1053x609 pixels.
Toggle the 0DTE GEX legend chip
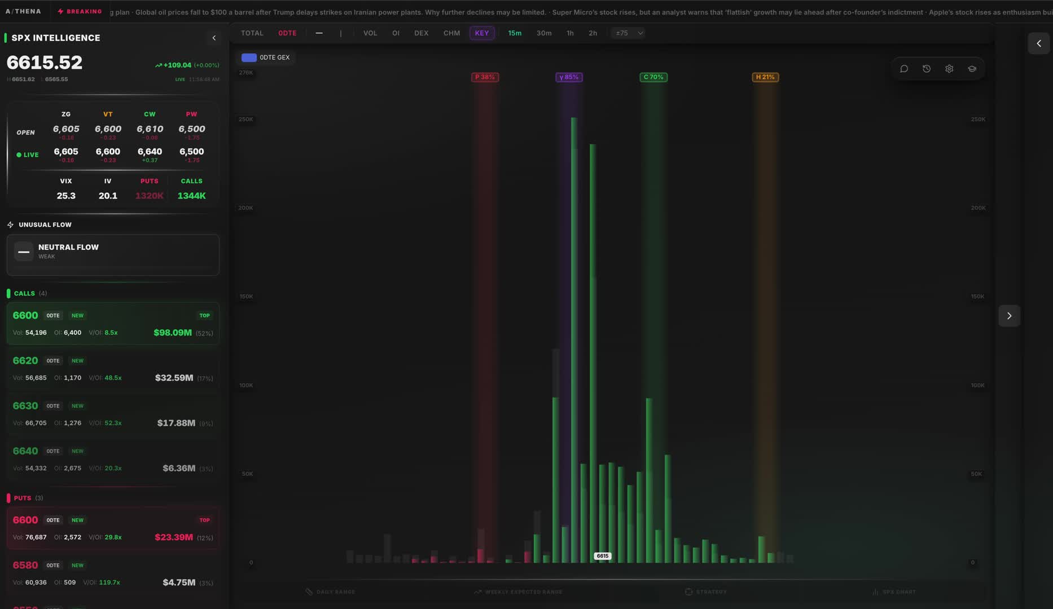point(266,57)
